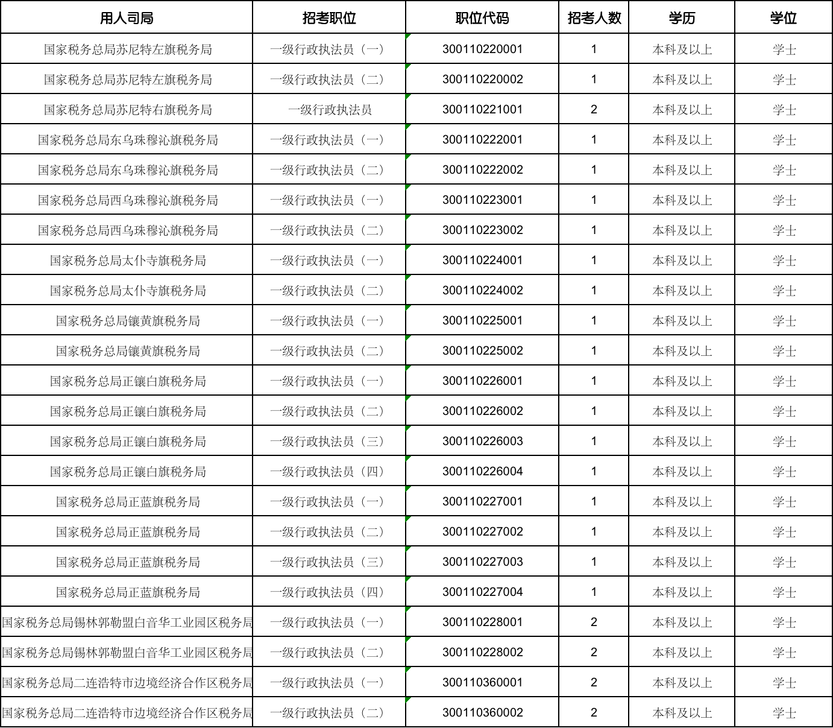The width and height of the screenshot is (833, 728).
Task: Click 一级行政执法员（三） in the 300110227003 row
Action: [x=329, y=562]
